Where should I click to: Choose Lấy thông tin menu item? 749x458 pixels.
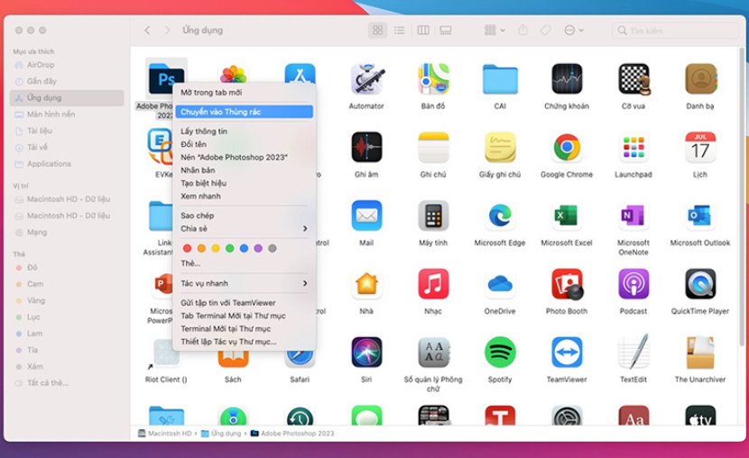point(244,132)
